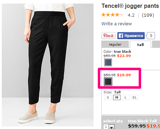Select the true black color swatch
The width and height of the screenshot is (160, 129).
coord(108,82)
